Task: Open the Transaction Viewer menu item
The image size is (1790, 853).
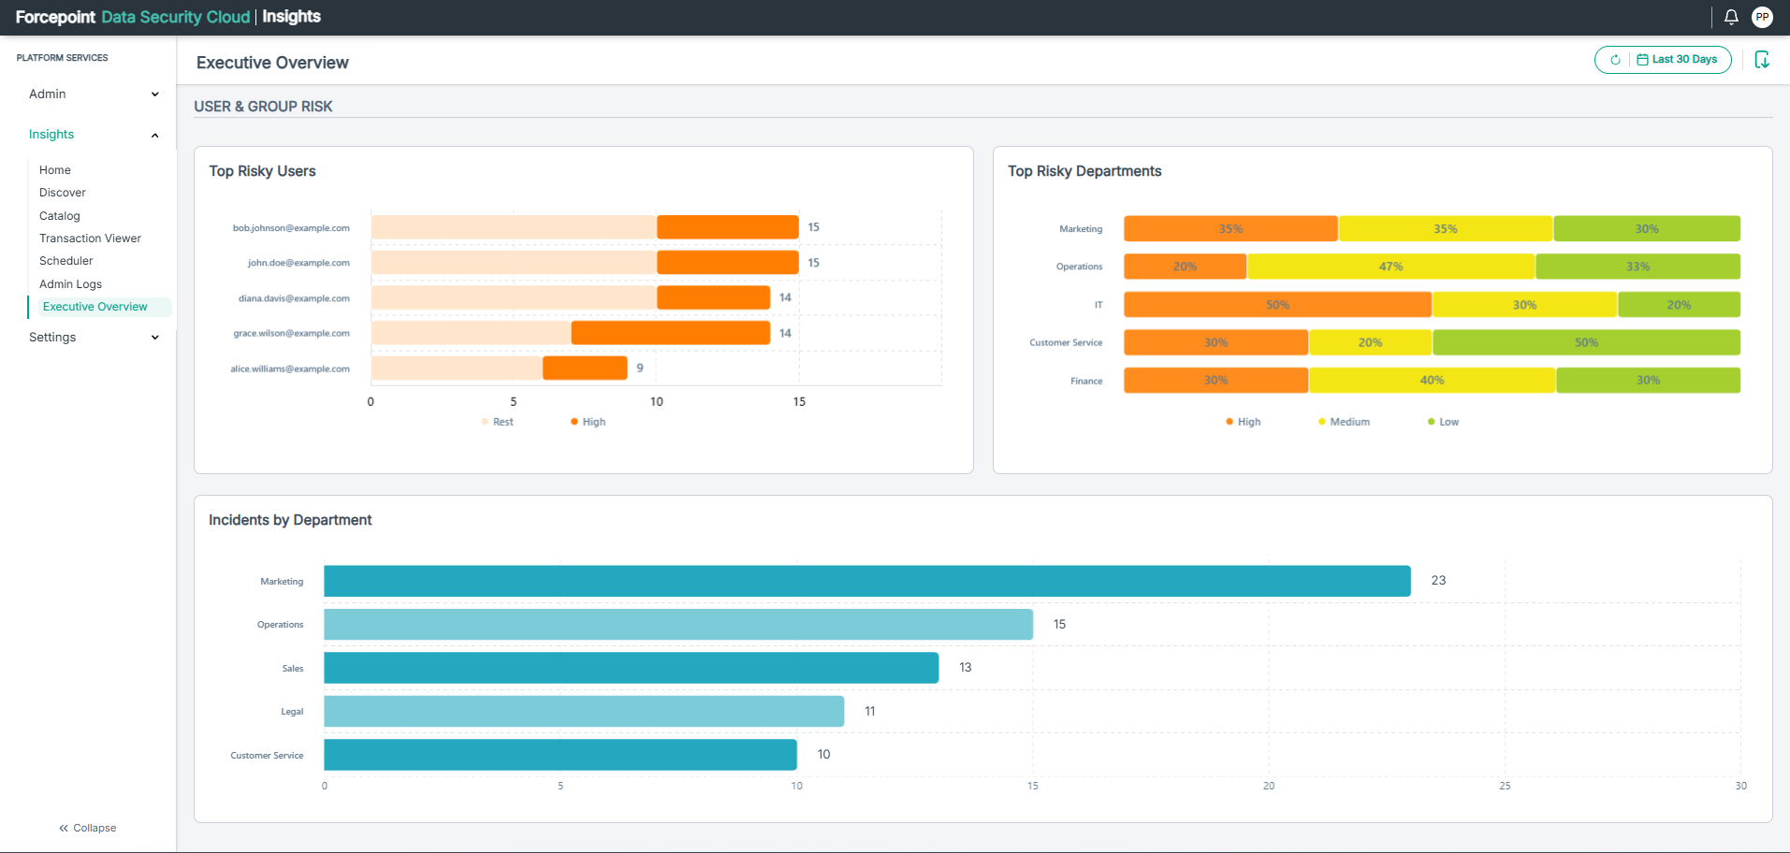Action: (90, 239)
